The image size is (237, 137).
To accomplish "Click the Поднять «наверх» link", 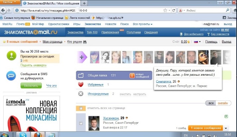I will pyautogui.click(x=33, y=65).
